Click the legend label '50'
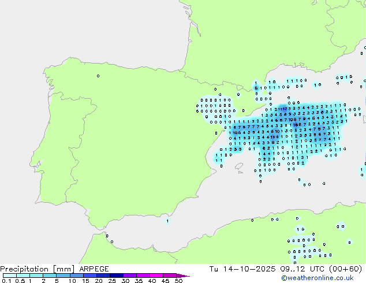This screenshot has height=283, width=366. [x=178, y=281]
